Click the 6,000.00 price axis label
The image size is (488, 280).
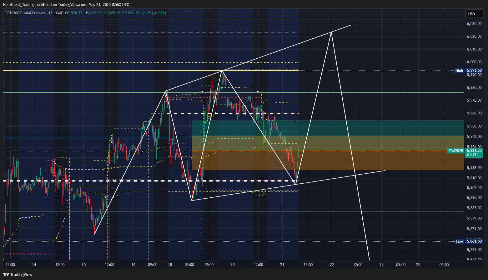coord(474,62)
